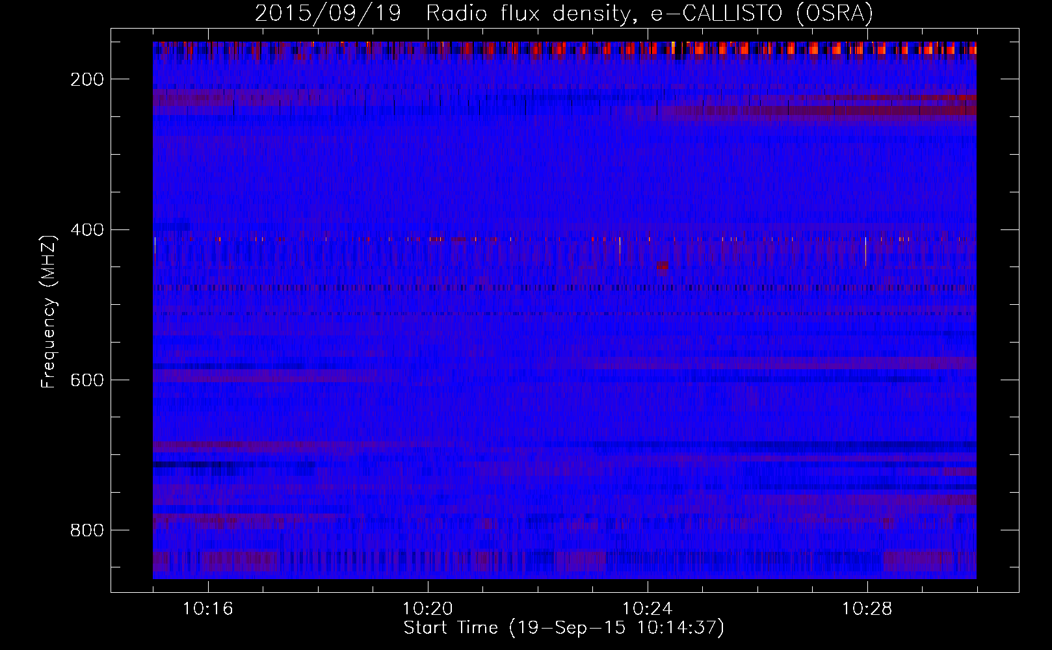Image resolution: width=1052 pixels, height=650 pixels.
Task: Click the "Frequency (MHZ)" y-axis label
Action: click(x=49, y=312)
